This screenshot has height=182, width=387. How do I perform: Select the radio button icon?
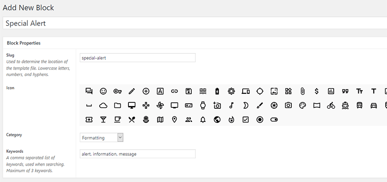[x=260, y=120]
